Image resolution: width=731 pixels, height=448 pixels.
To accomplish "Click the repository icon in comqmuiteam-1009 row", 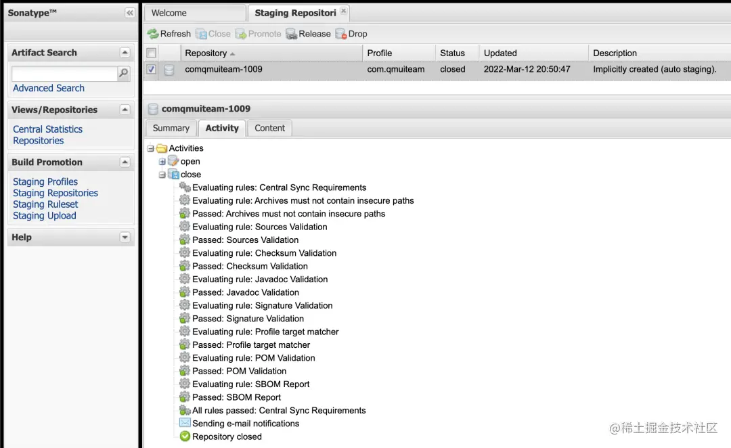I will coord(169,70).
